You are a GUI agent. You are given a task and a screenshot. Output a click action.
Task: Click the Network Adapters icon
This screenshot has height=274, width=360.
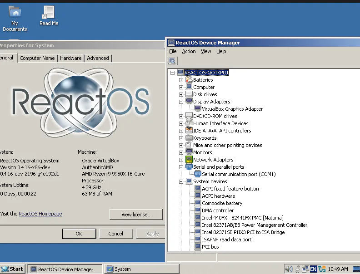pos(189,160)
